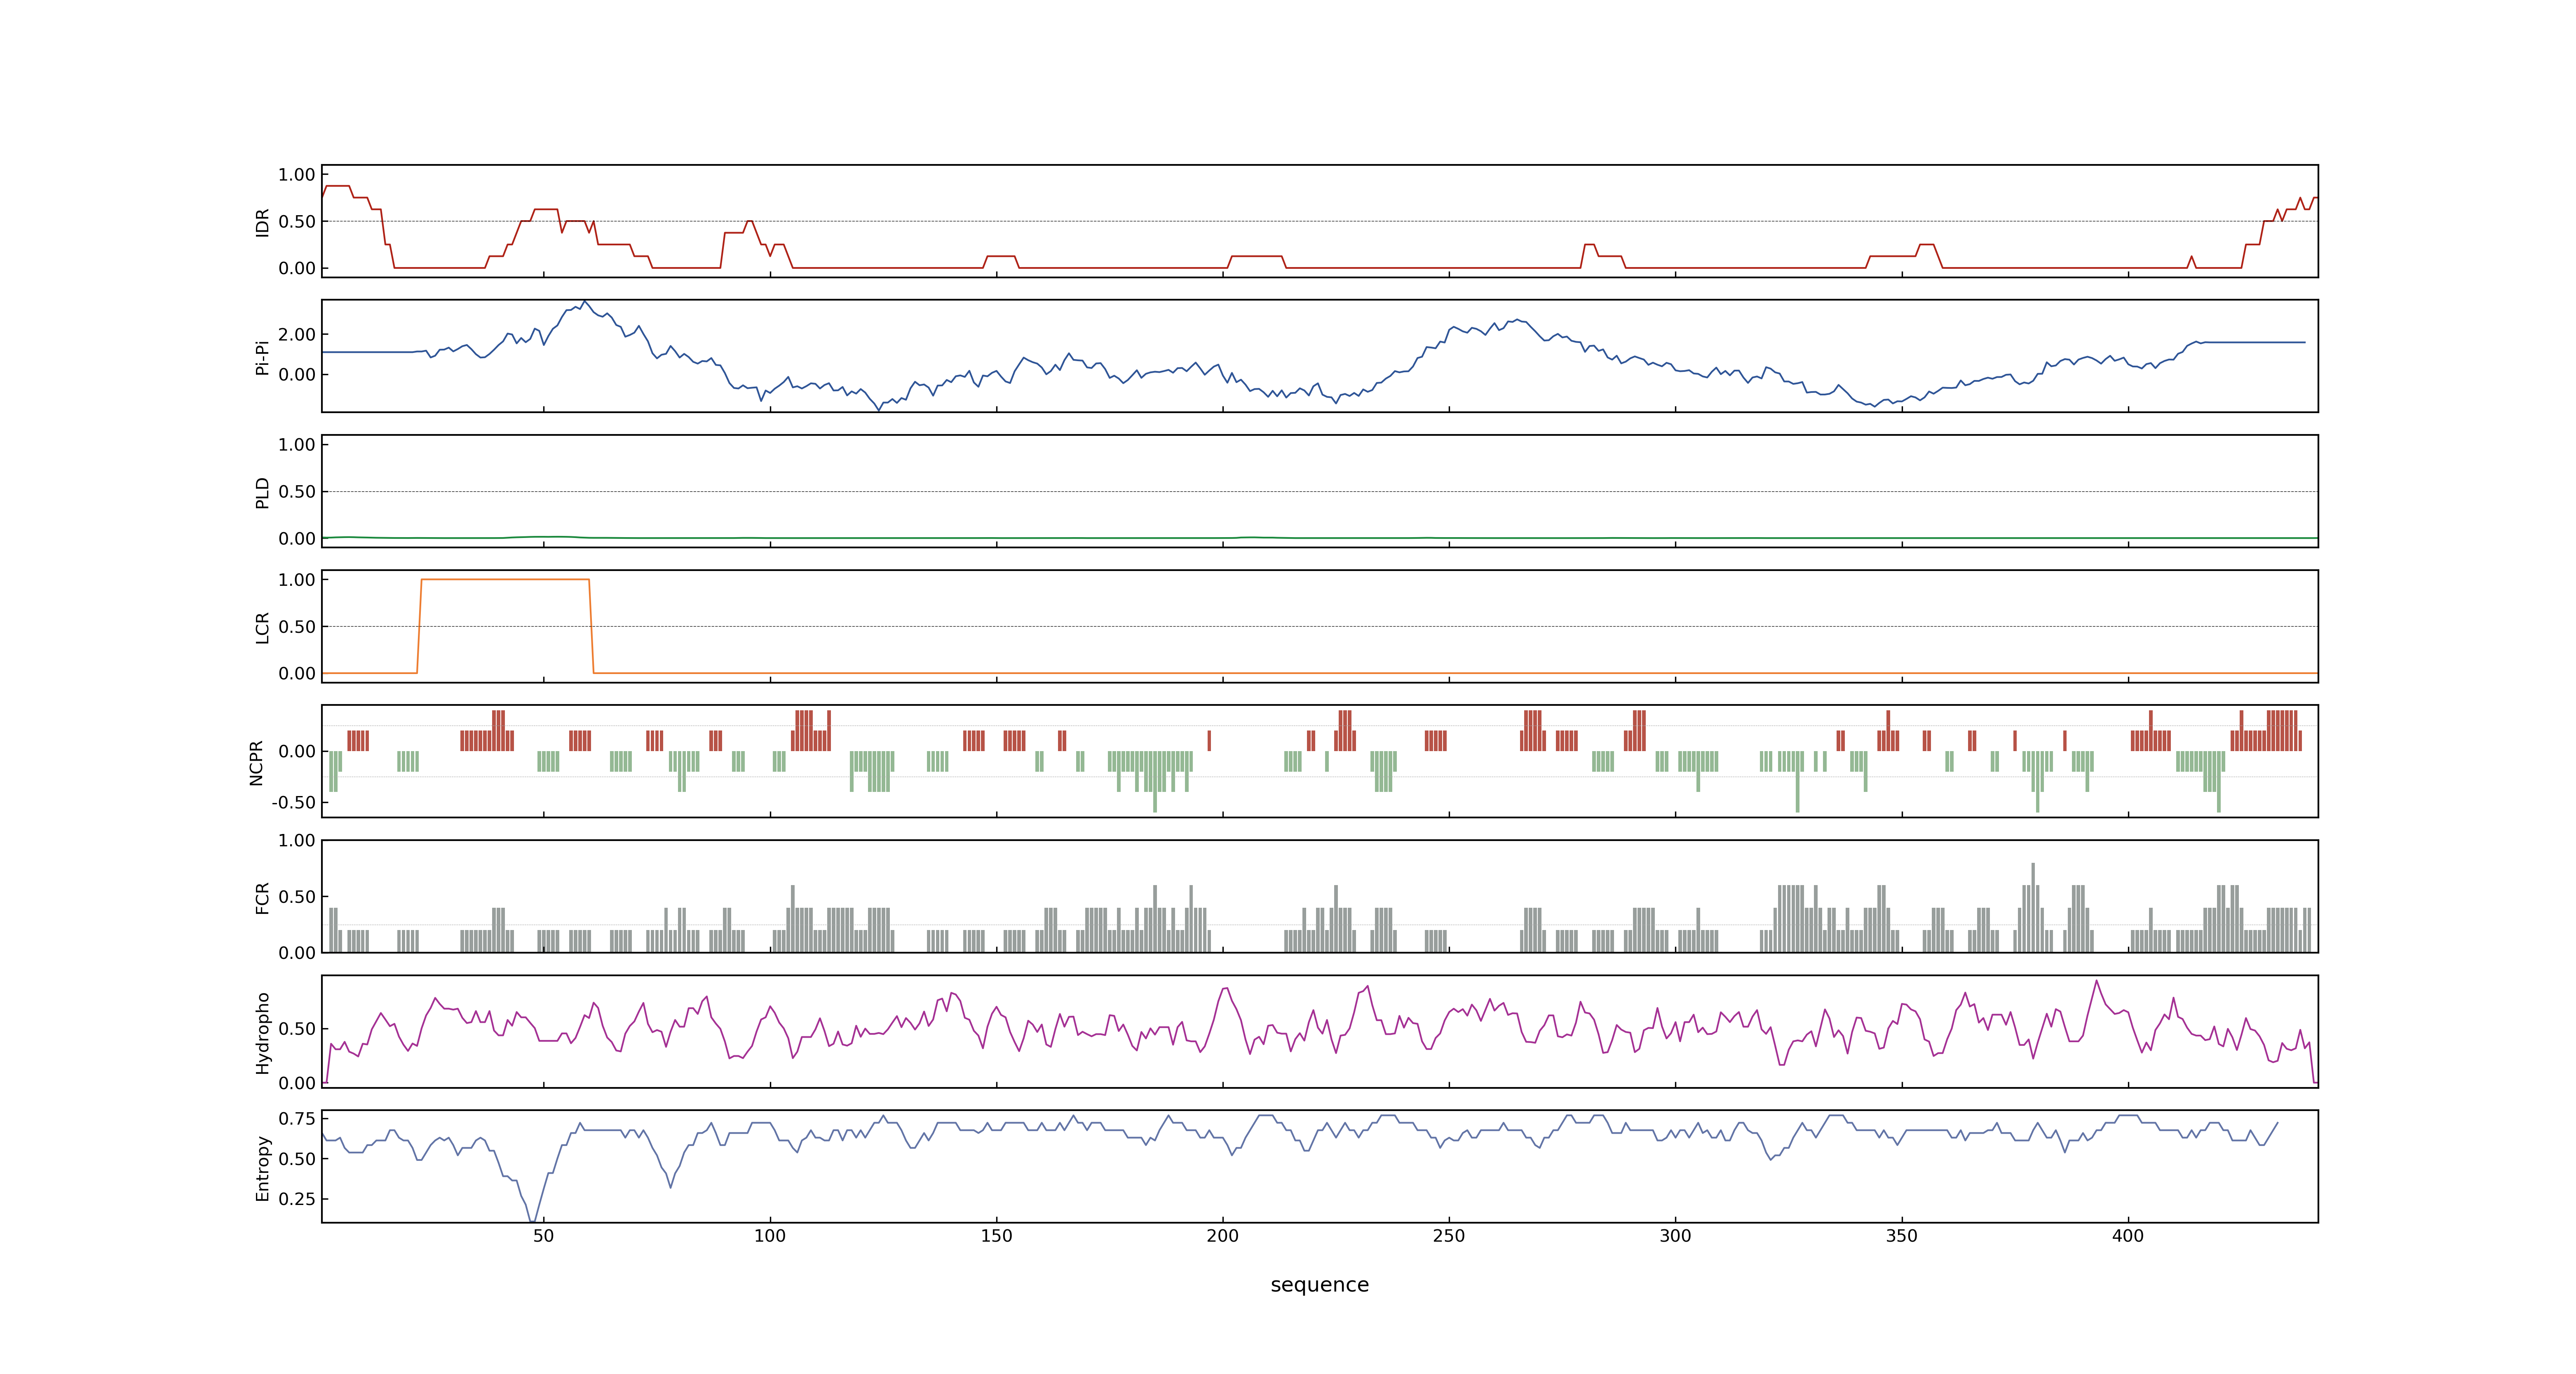Click the PLD y-axis label
This screenshot has width=2576, height=1374.
[x=262, y=492]
